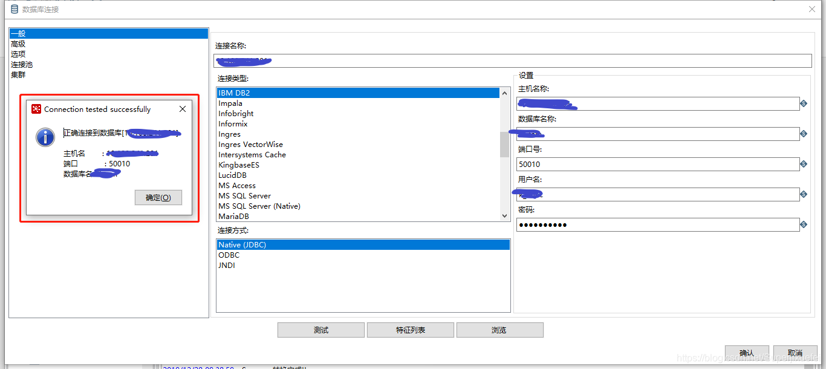Click variable icon beside port number field

pos(804,164)
